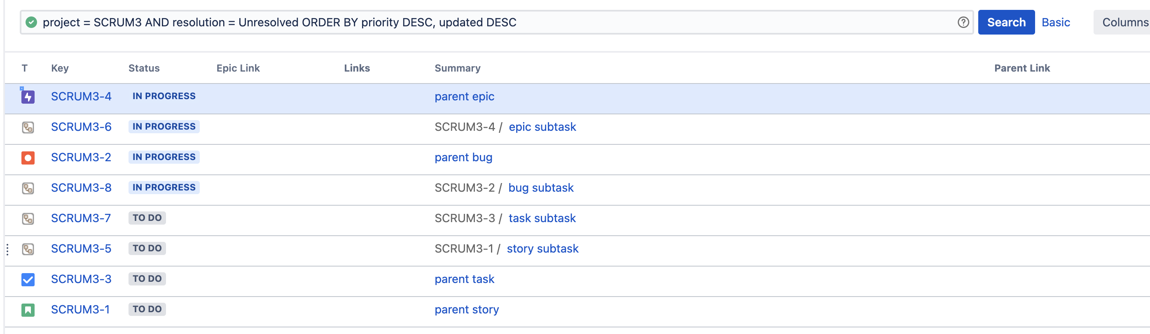Open the JQL syntax help icon
The image size is (1150, 334).
click(x=963, y=22)
